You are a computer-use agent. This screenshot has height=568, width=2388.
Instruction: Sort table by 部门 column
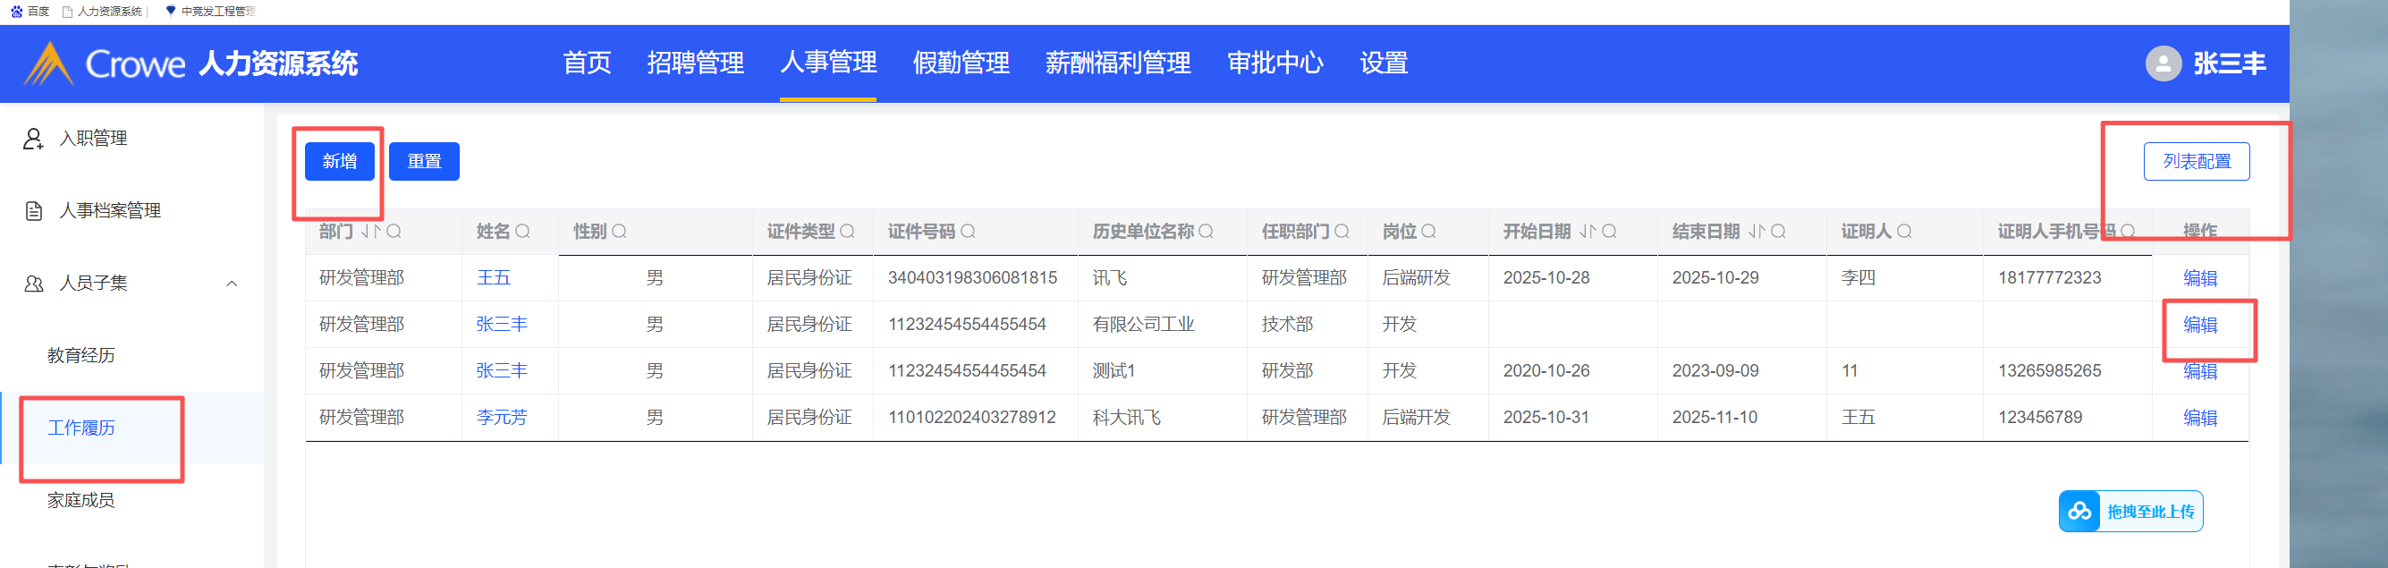[371, 231]
